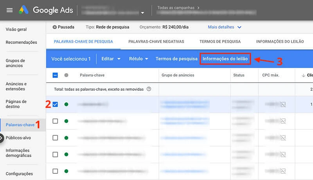The height and width of the screenshot is (180, 313).
Task: Switch to Termos de pesquisa tab
Action: (220, 41)
